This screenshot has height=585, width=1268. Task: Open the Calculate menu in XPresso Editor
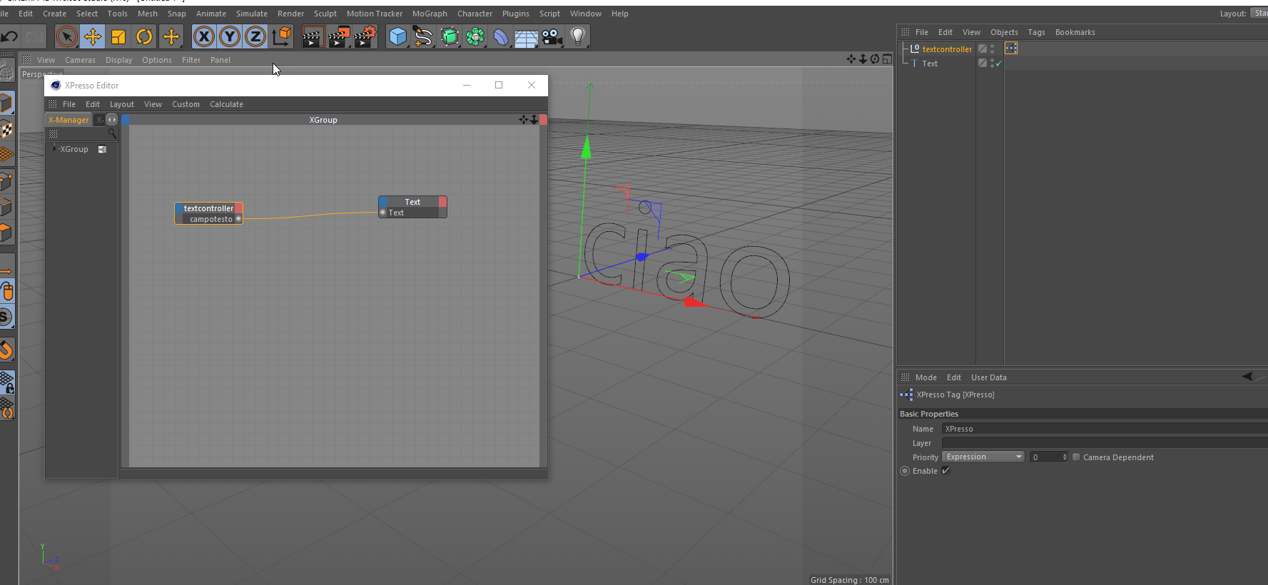click(x=226, y=104)
